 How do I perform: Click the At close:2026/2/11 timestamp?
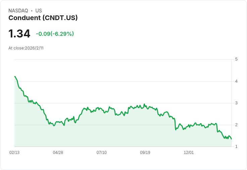pyautogui.click(x=26, y=48)
